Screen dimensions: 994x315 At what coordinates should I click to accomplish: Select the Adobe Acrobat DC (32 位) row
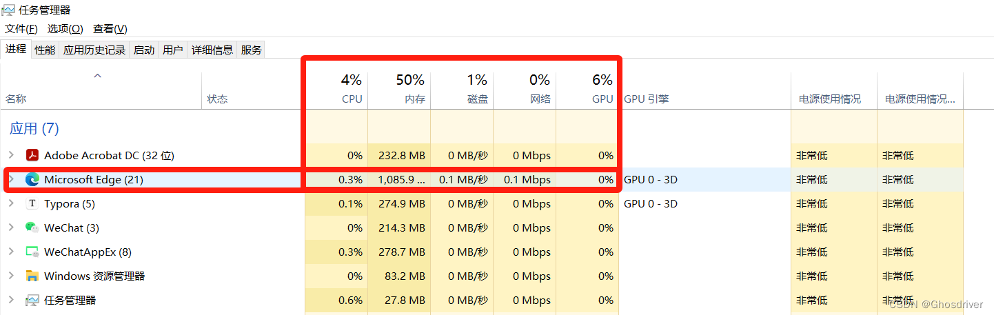pos(109,155)
